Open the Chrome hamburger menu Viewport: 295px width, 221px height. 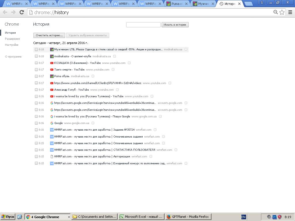(290, 12)
